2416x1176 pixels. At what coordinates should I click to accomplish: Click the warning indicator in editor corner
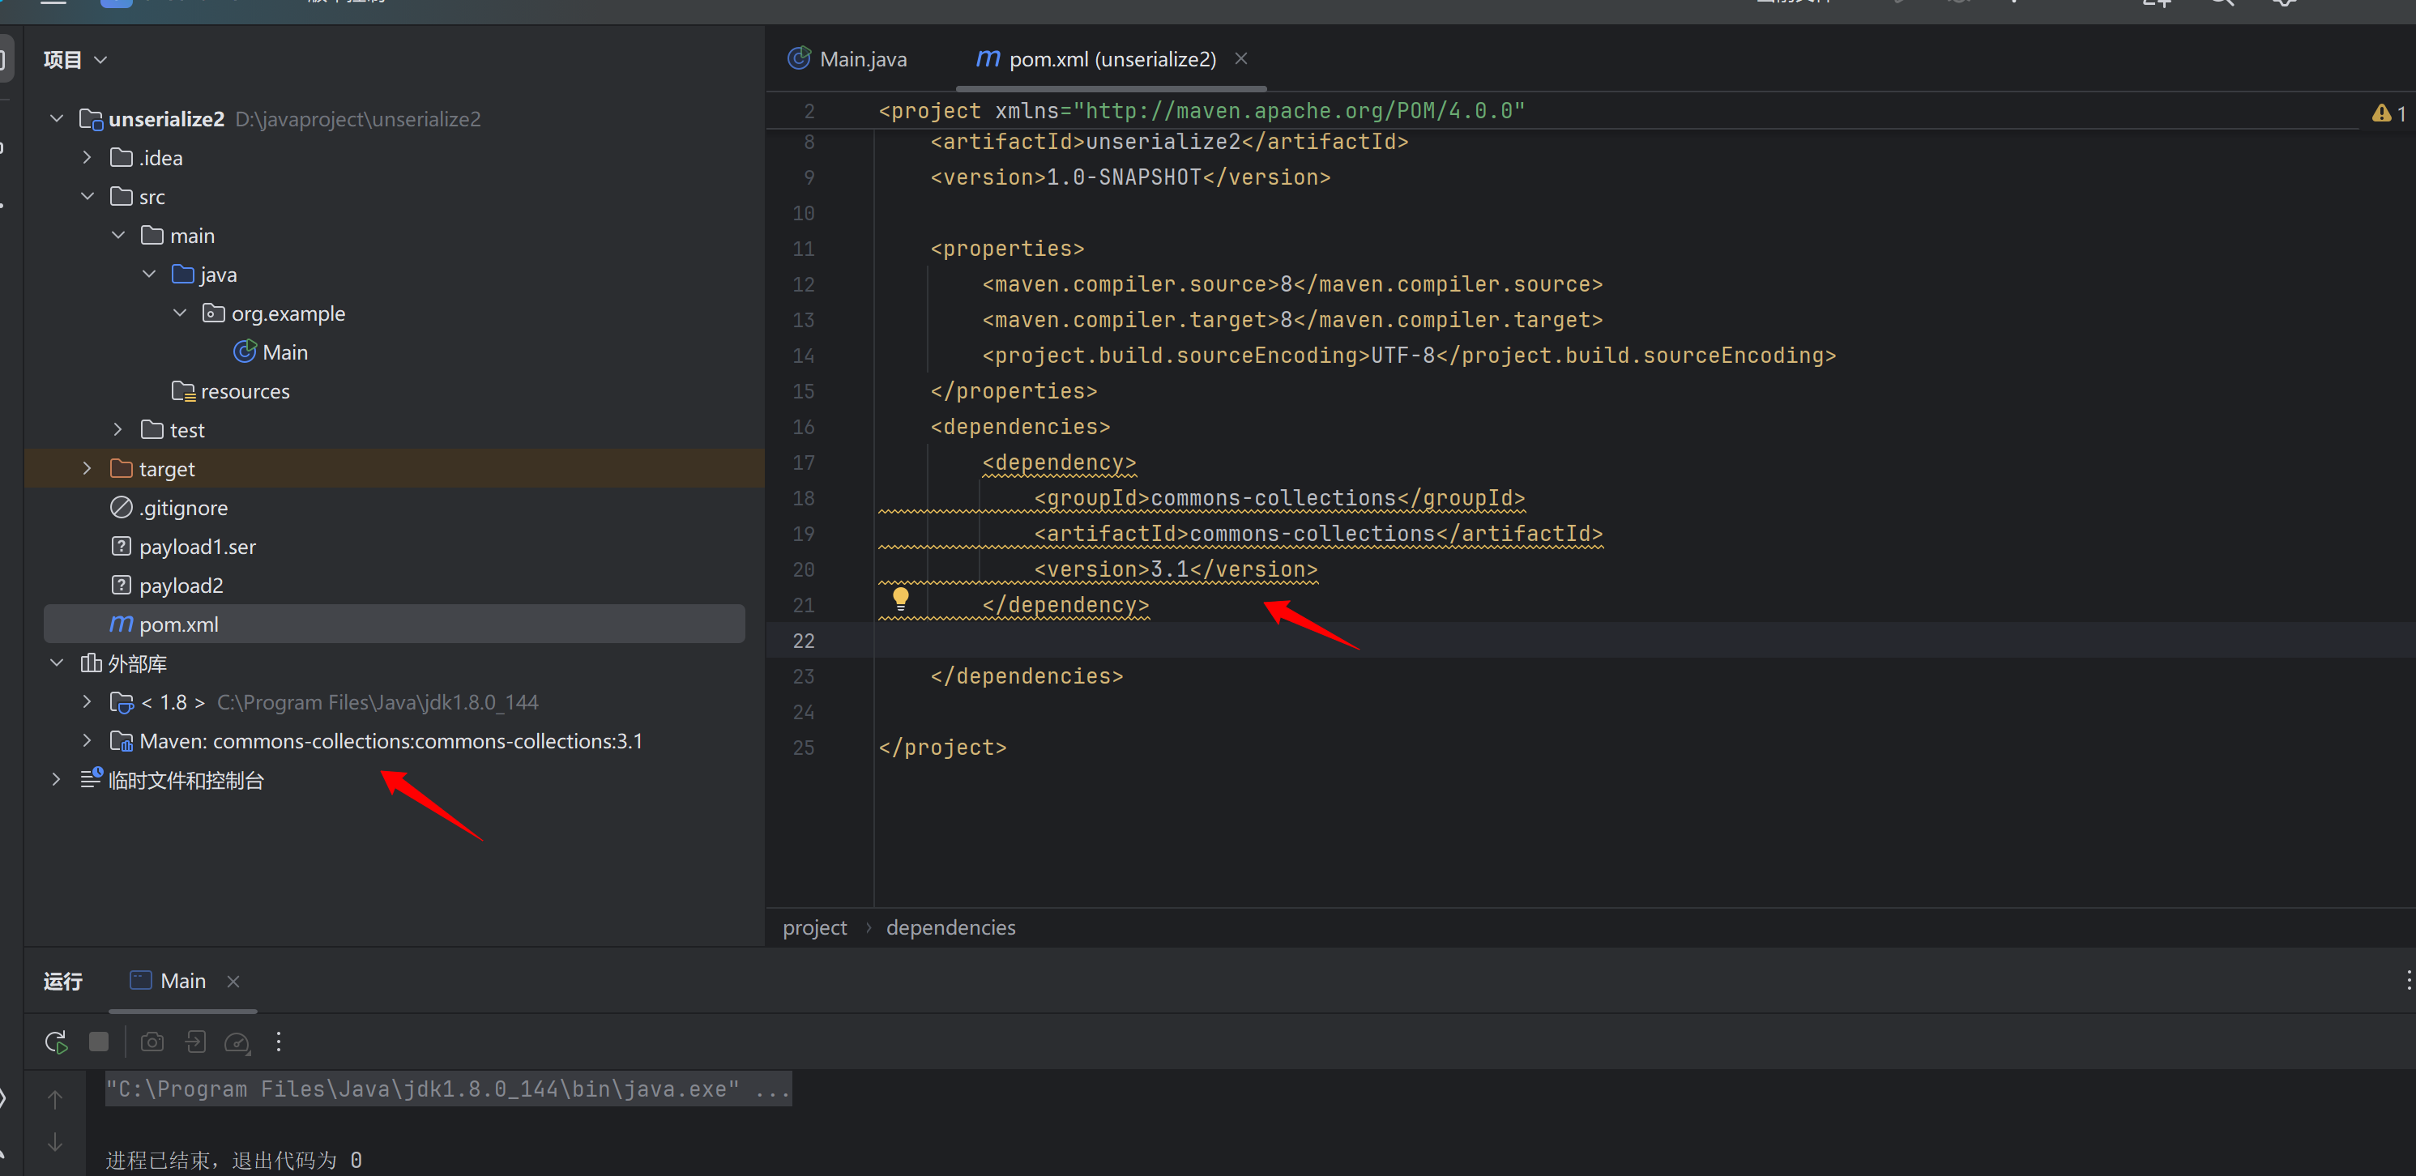click(x=2388, y=113)
